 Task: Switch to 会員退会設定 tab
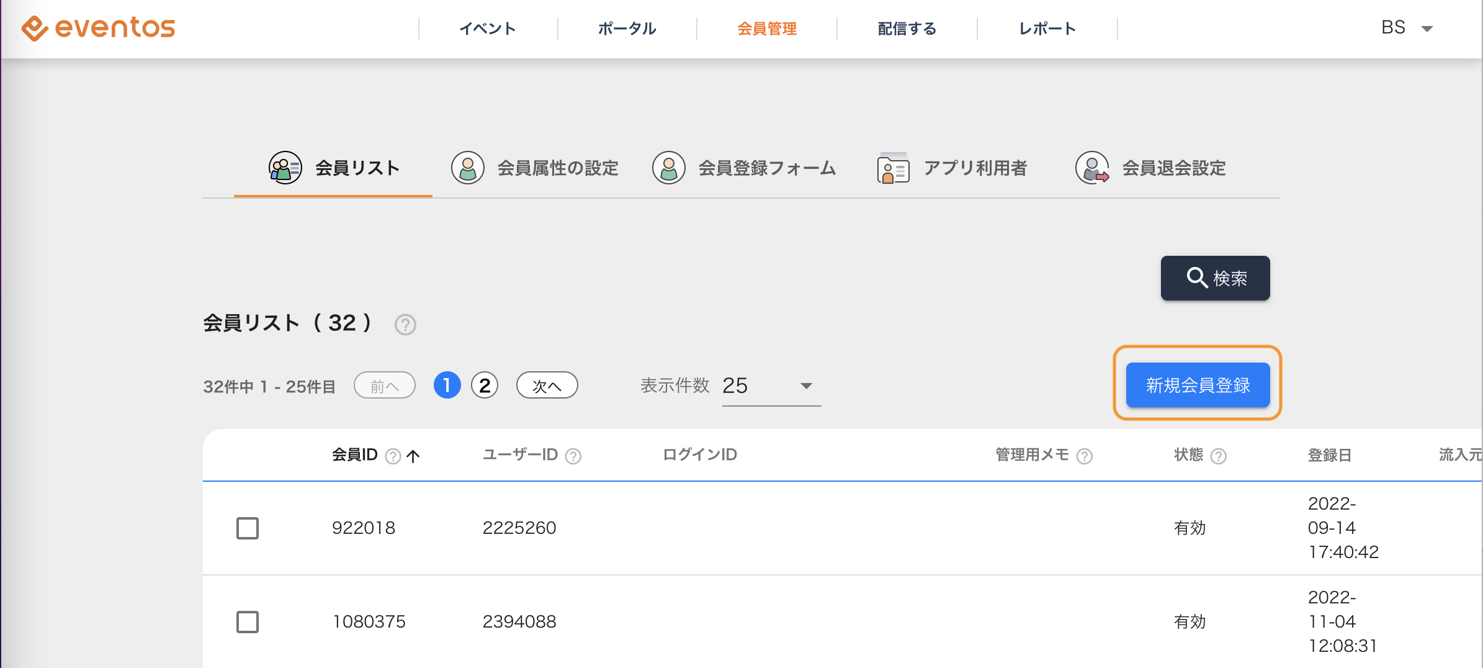(x=1151, y=168)
